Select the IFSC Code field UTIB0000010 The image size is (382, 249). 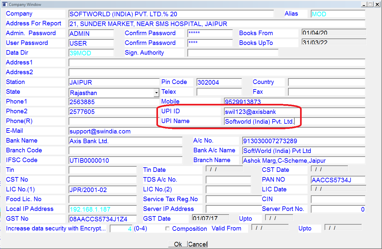click(x=125, y=160)
